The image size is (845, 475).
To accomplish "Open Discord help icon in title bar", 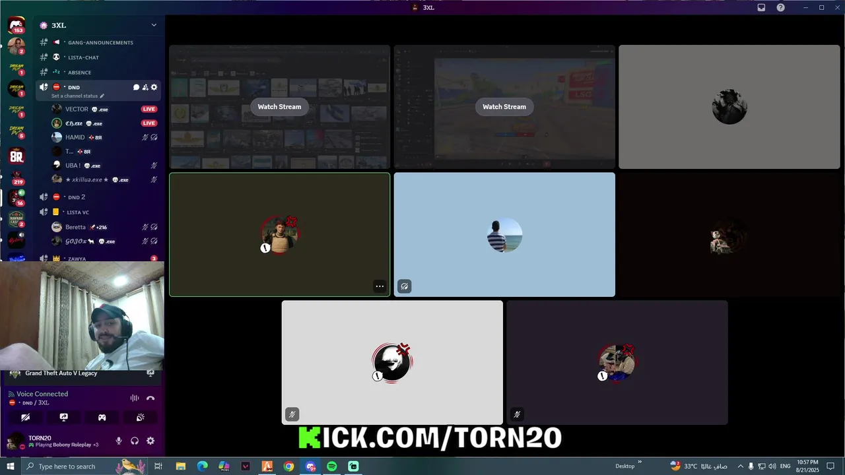I will (x=781, y=7).
